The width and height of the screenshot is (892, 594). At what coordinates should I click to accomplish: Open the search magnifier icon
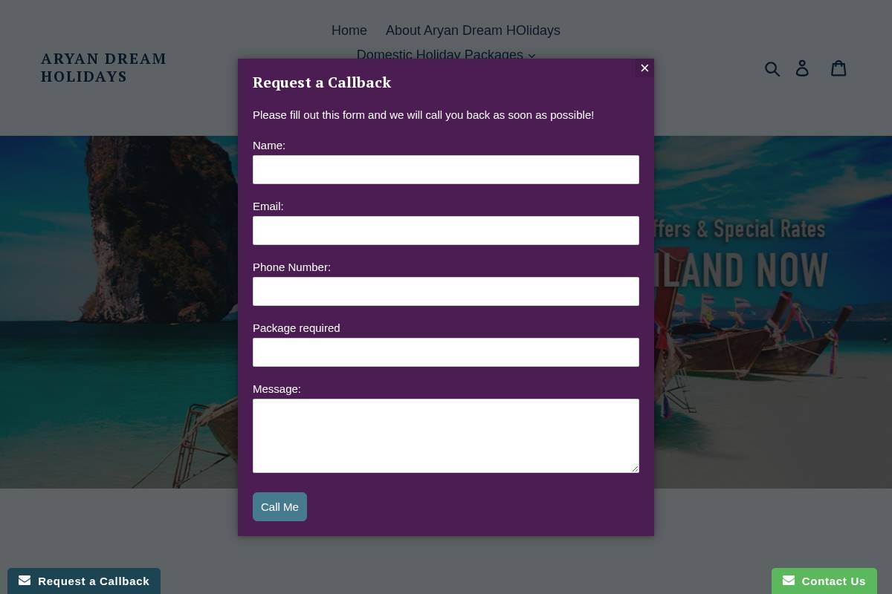coord(772,68)
